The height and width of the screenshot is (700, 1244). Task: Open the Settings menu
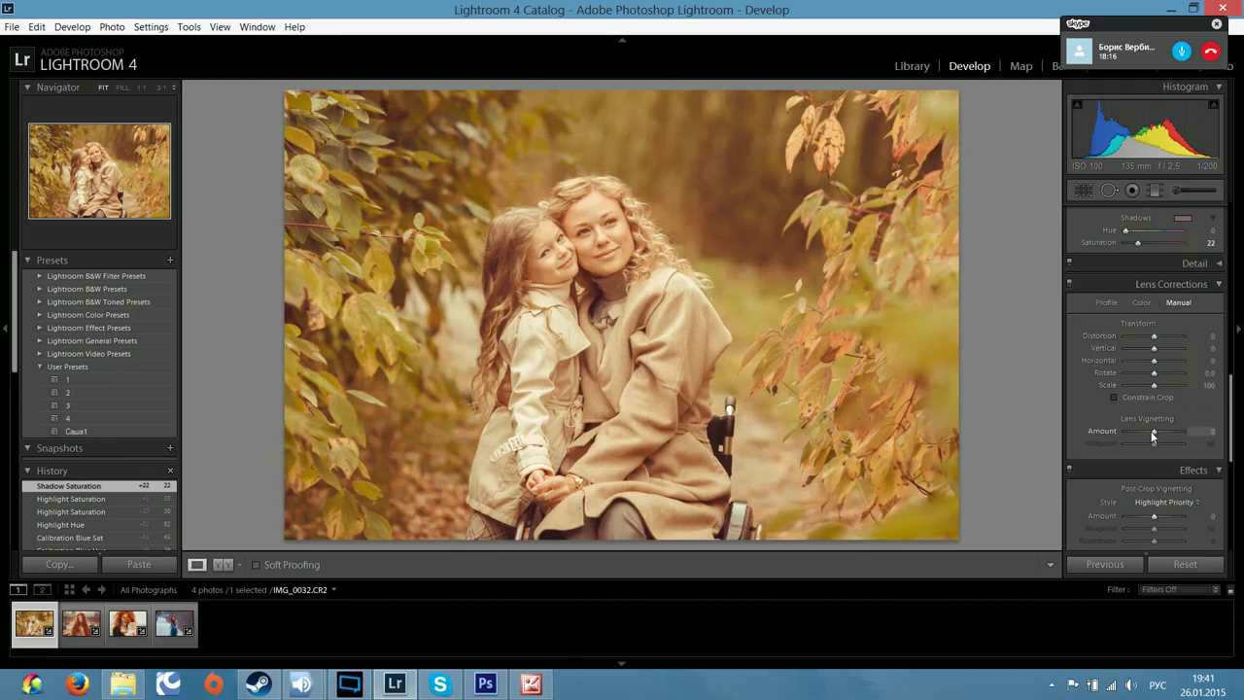(151, 27)
